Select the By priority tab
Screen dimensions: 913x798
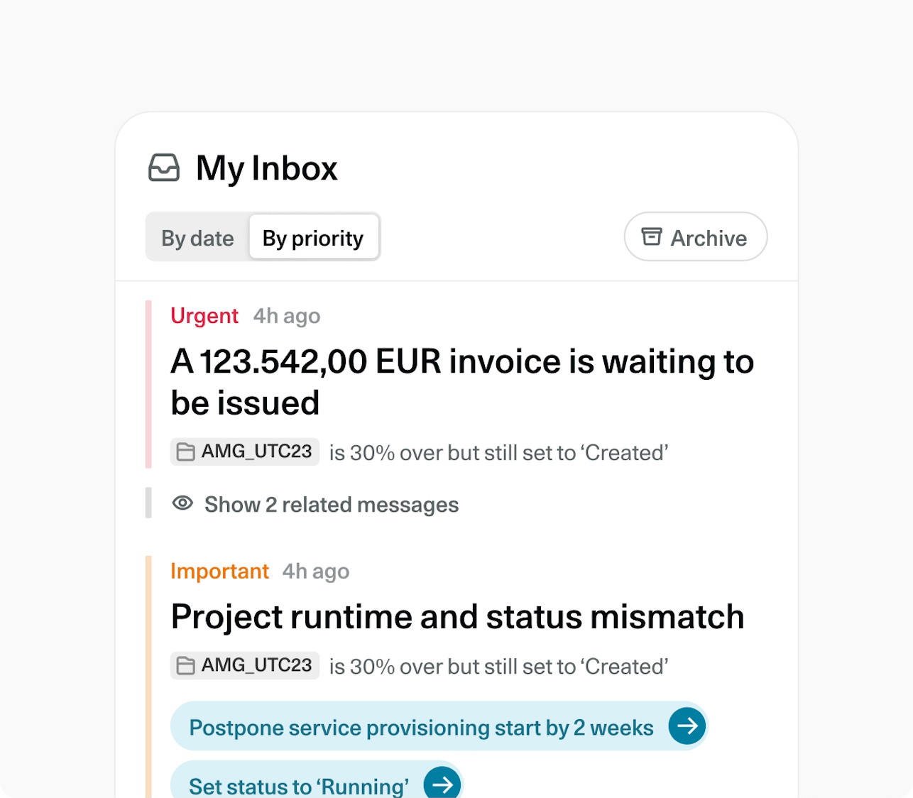pos(313,238)
